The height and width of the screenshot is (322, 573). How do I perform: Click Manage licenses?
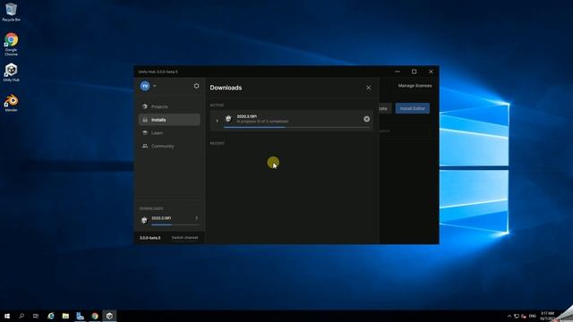pos(415,86)
